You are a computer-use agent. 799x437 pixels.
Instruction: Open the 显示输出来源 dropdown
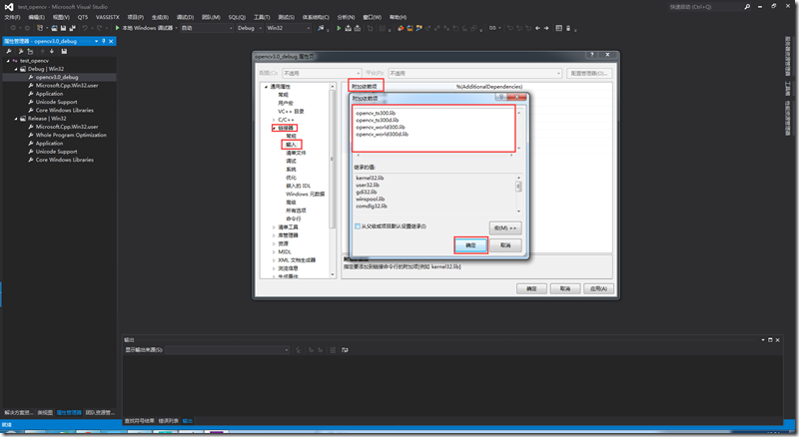pos(228,350)
